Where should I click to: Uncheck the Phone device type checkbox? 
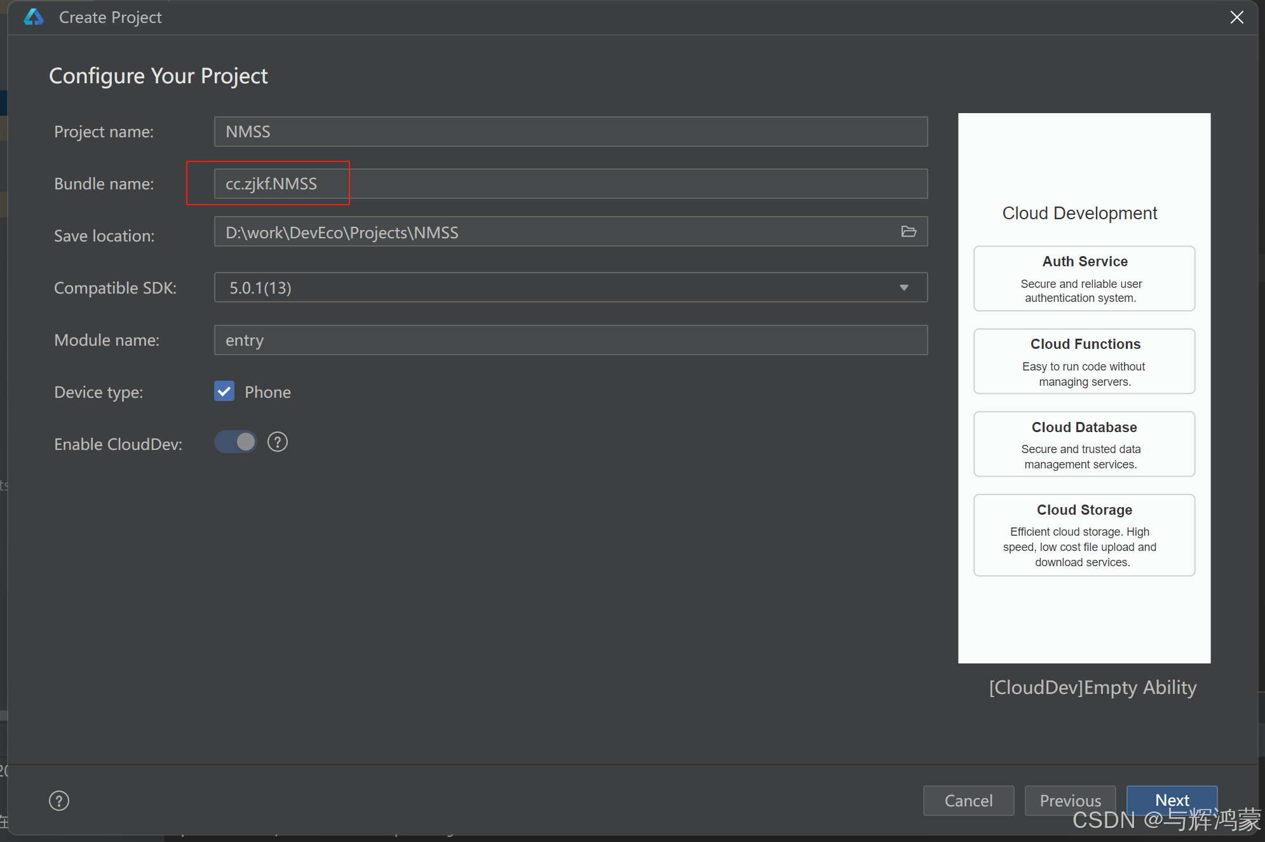(224, 391)
